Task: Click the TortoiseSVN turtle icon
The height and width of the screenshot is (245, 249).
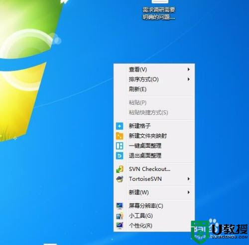Action: [120, 179]
